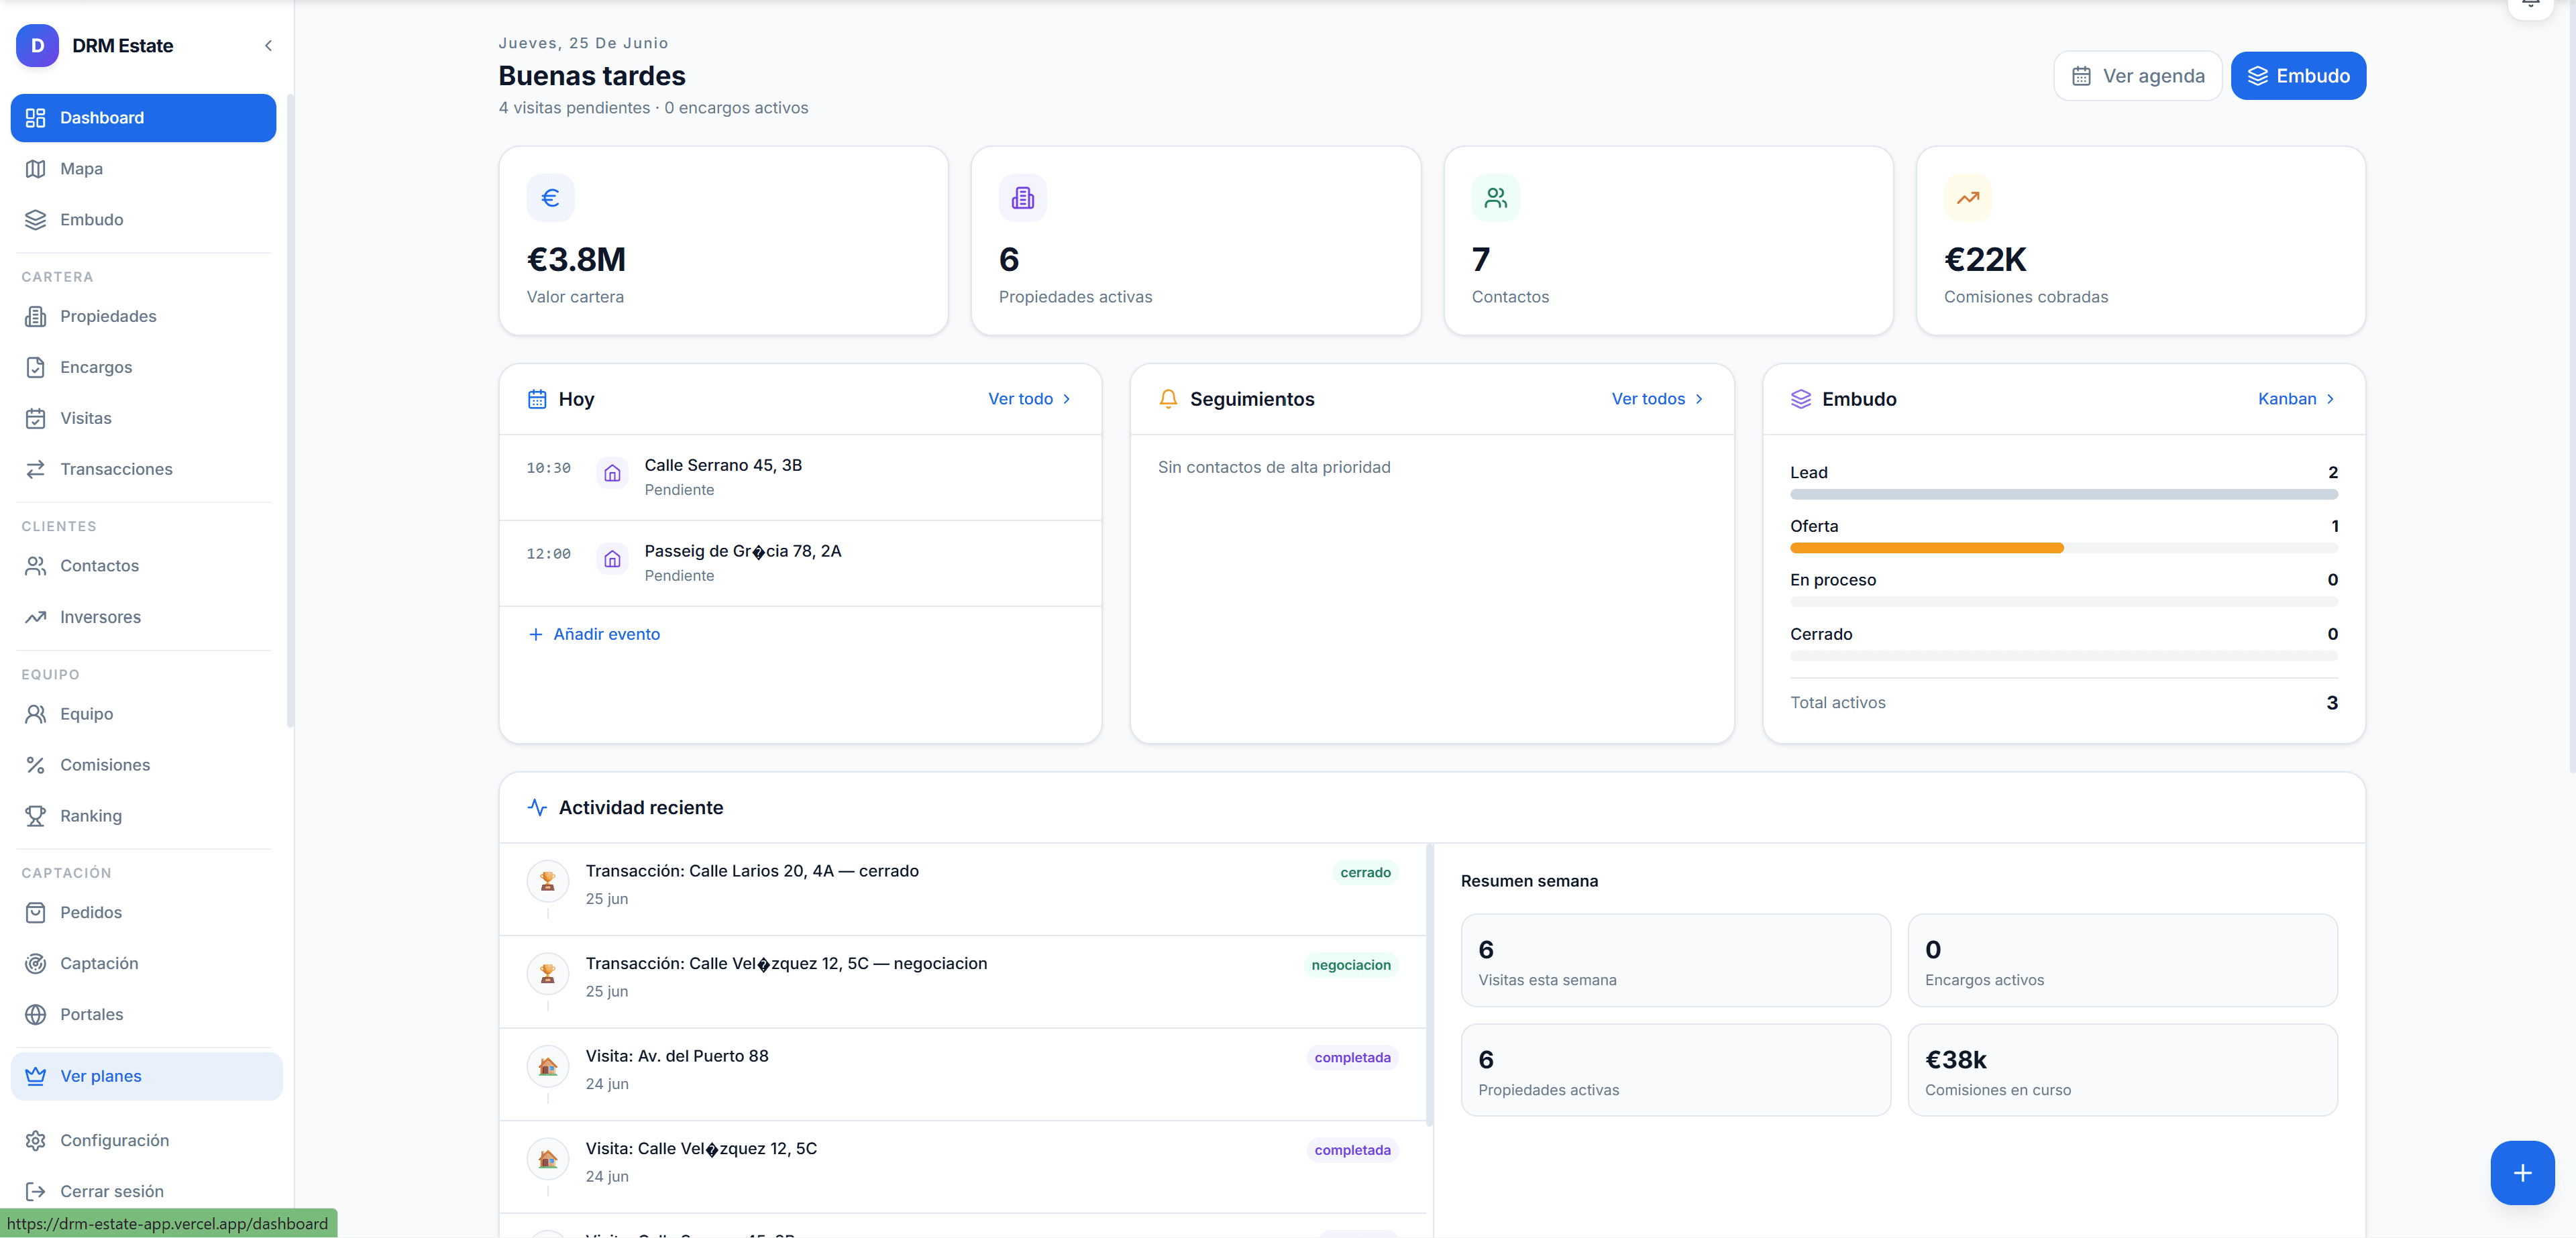
Task: Click the Configuración gear icon
Action: pos(36,1141)
